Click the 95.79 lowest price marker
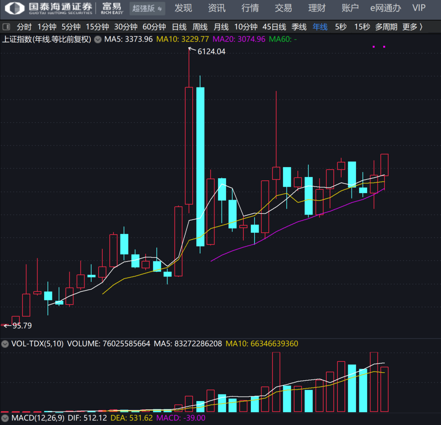Screen dimensions: 441x425 coord(22,326)
